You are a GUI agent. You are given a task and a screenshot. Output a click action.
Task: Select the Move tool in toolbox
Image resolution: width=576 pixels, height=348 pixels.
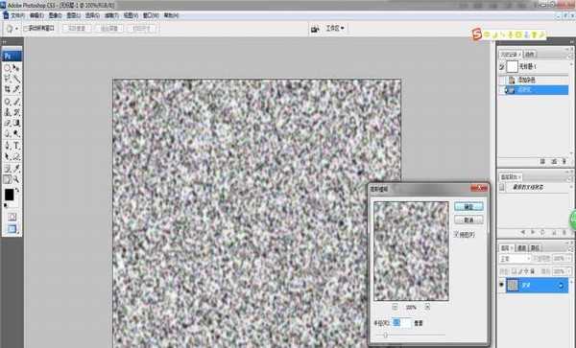[x=16, y=68]
